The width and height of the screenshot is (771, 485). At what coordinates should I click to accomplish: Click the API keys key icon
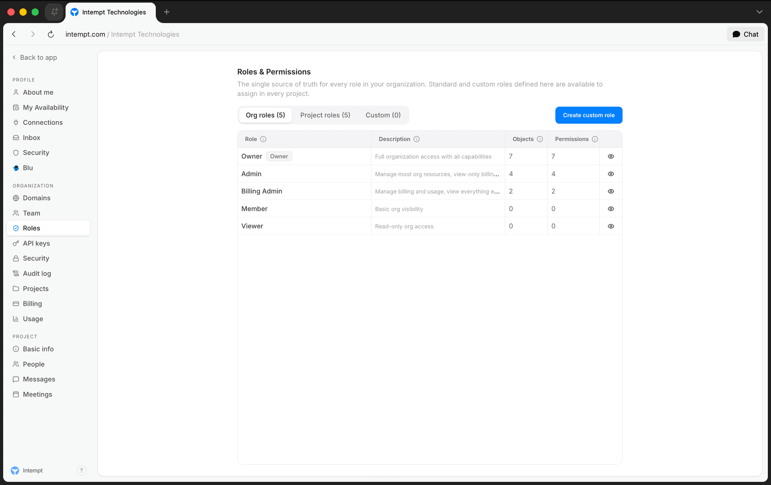pos(16,243)
